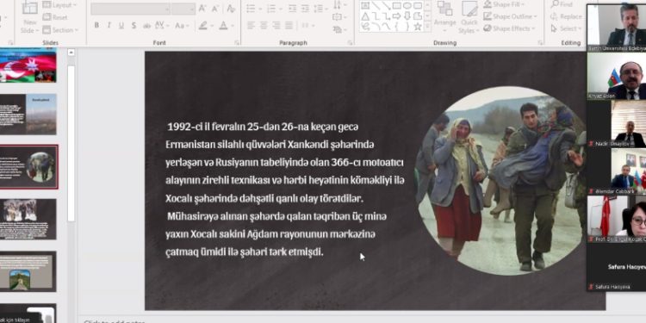Open the Section dropdown
646x323 pixels.
[x=59, y=29]
